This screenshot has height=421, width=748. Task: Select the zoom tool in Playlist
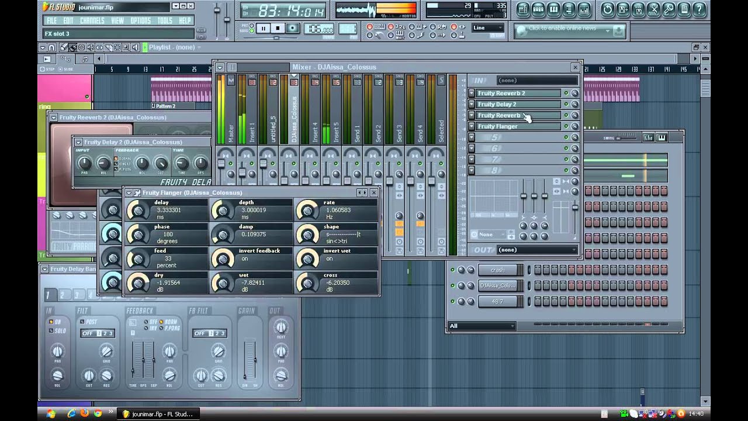(126, 47)
